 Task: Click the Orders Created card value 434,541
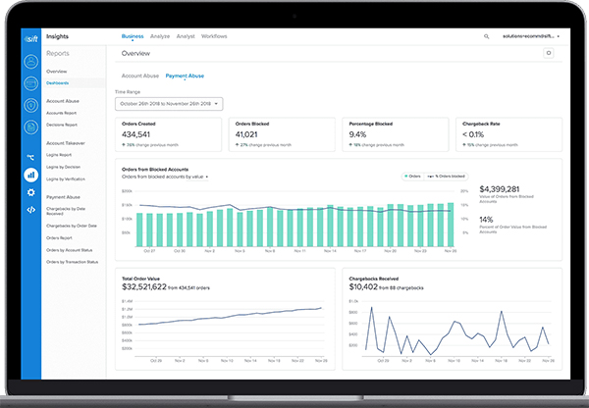point(135,134)
